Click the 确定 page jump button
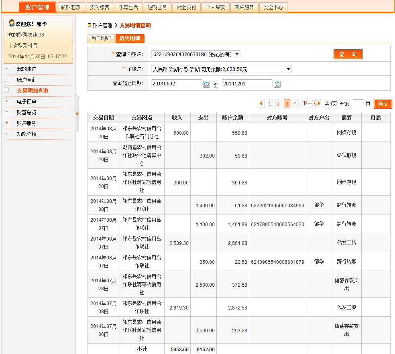 383,104
